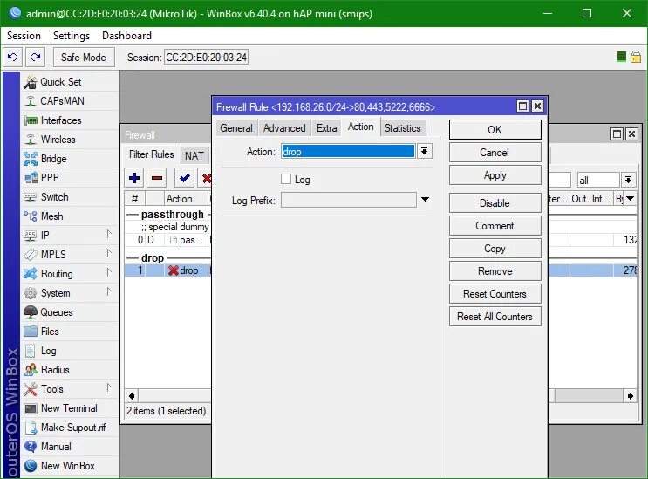The image size is (648, 479).
Task: Launch New Terminal from sidebar
Action: point(70,408)
